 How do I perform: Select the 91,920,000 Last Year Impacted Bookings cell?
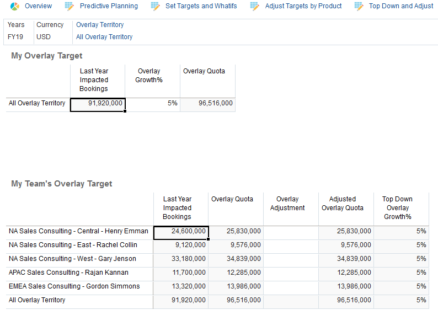[98, 104]
